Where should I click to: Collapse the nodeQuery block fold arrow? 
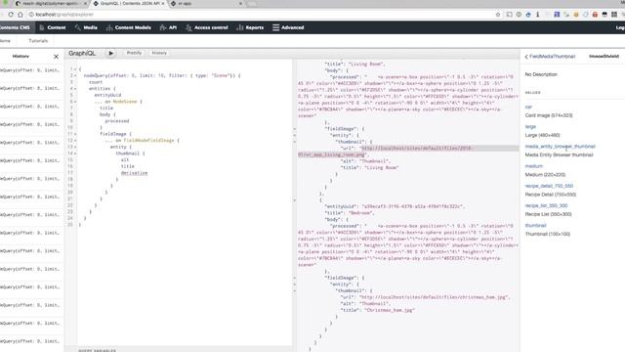coord(75,75)
